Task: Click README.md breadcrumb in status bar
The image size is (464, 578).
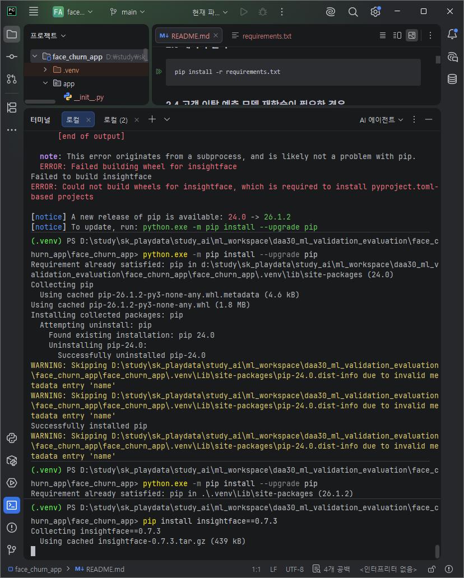Action: click(100, 569)
